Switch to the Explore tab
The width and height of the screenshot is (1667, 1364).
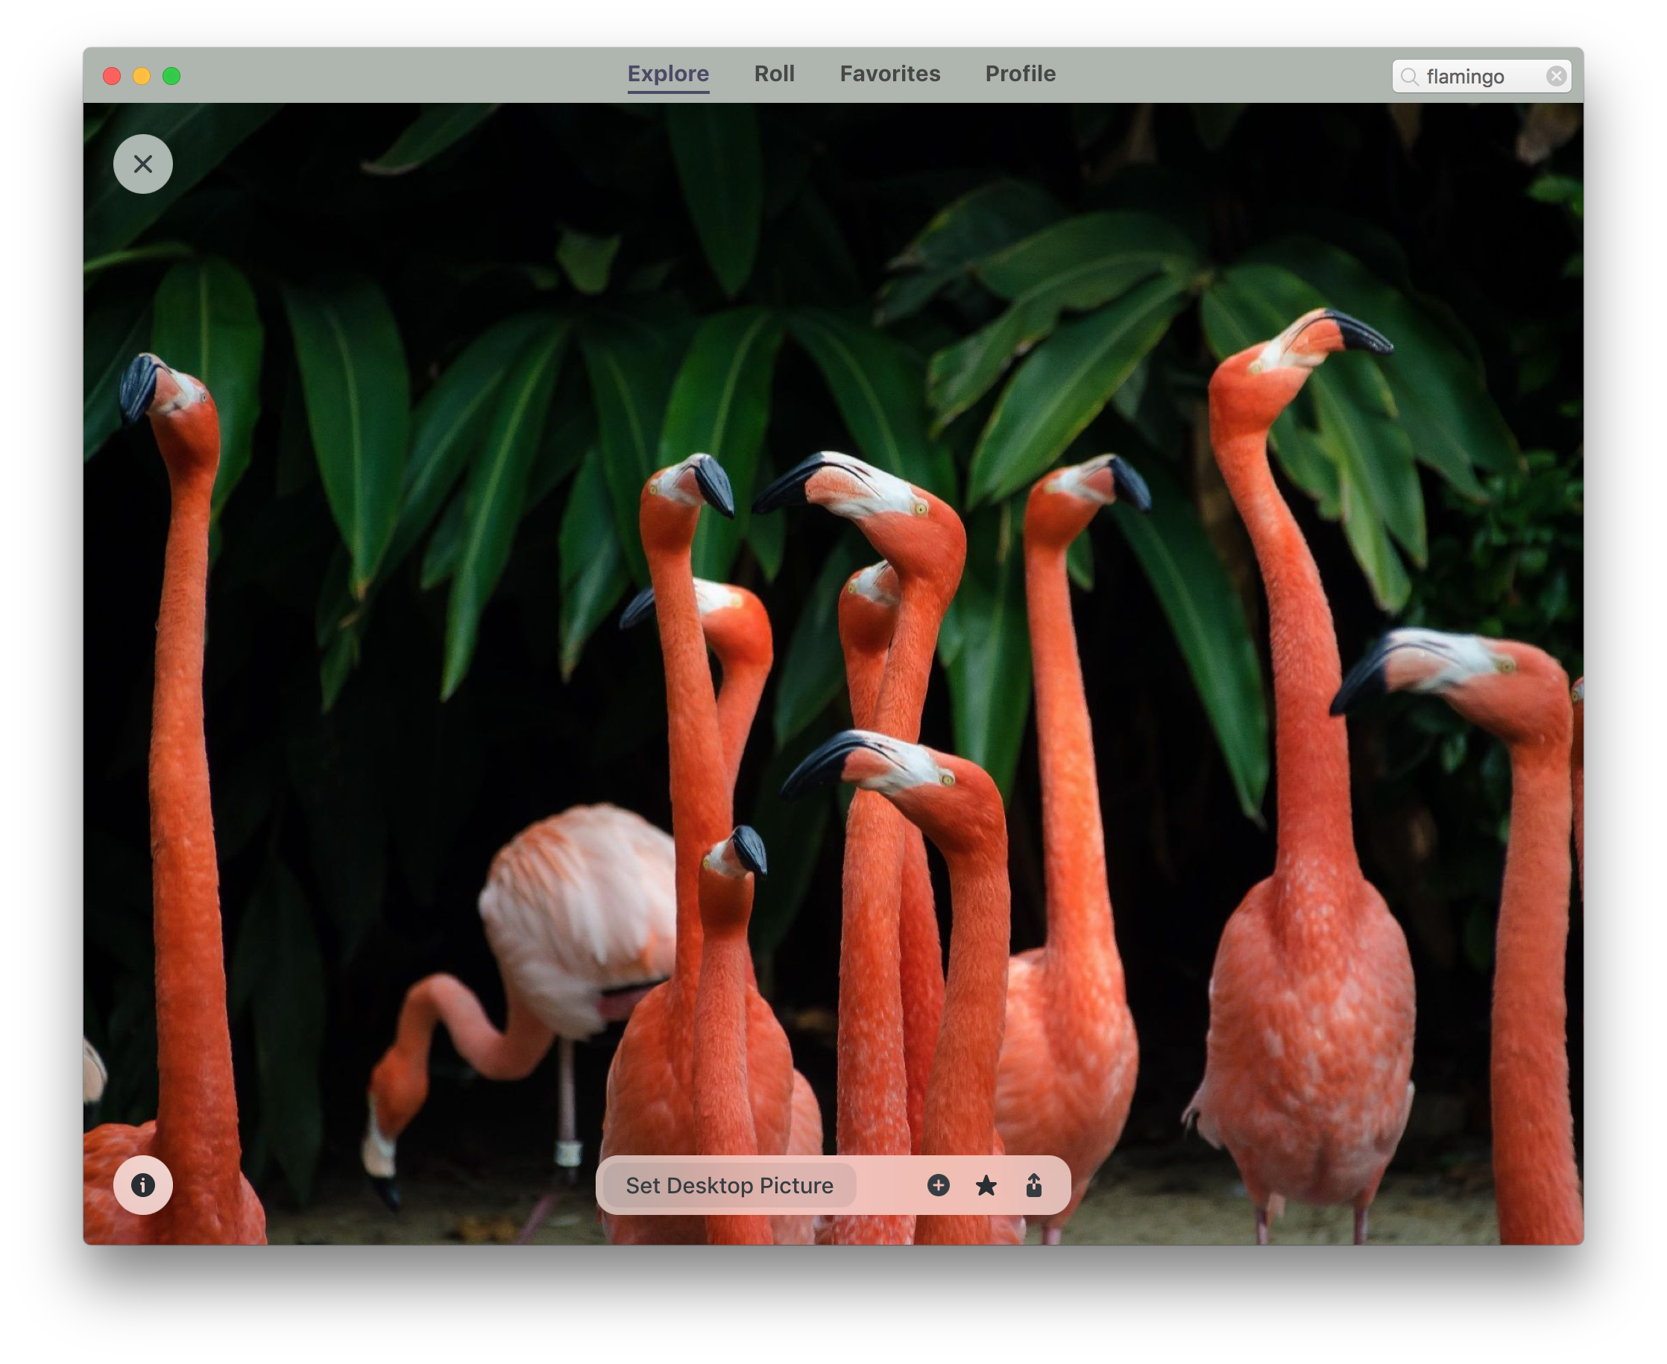pyautogui.click(x=668, y=75)
